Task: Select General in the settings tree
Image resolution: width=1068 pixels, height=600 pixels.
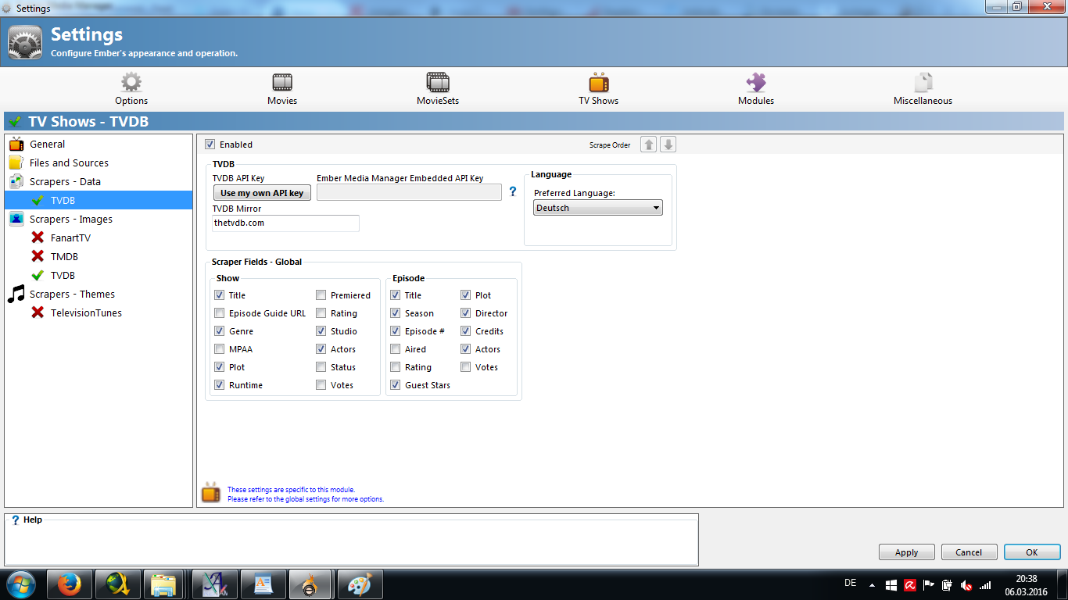Action: point(47,144)
